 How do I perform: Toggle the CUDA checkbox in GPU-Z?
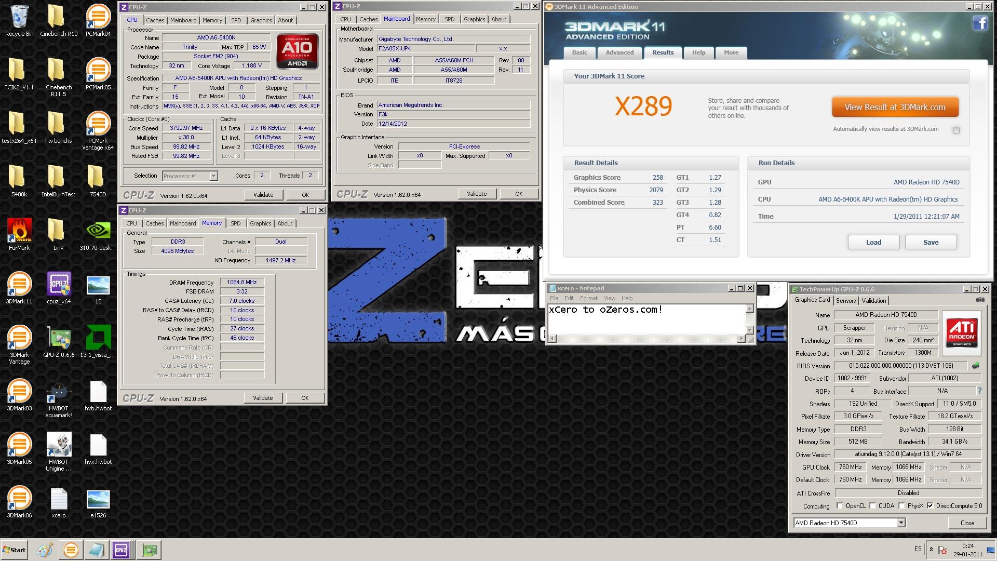tap(872, 505)
